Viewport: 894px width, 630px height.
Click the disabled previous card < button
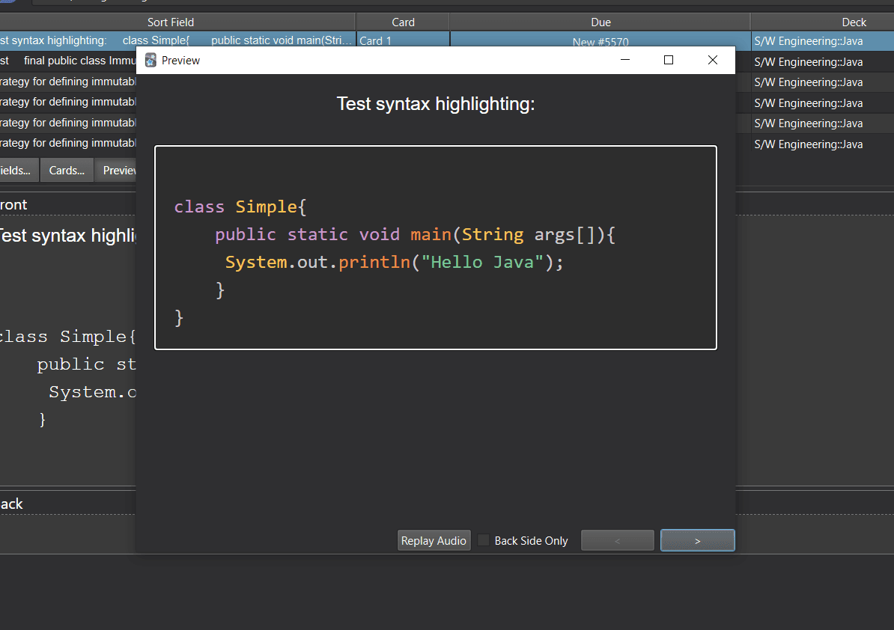point(618,540)
